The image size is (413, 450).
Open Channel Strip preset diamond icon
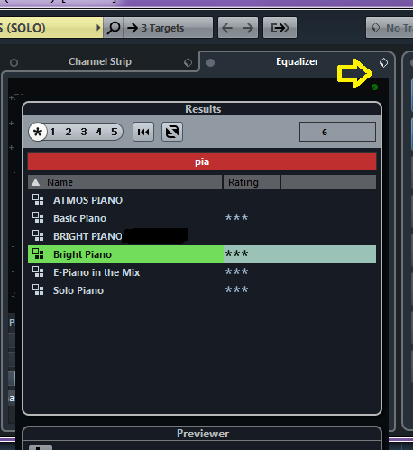(x=188, y=62)
